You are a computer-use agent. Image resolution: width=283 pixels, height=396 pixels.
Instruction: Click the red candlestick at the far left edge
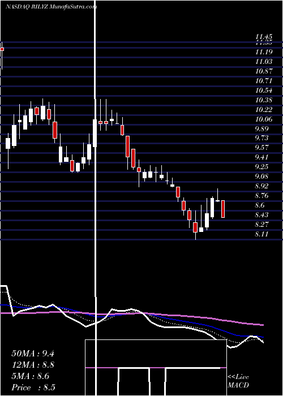[x=2, y=49]
